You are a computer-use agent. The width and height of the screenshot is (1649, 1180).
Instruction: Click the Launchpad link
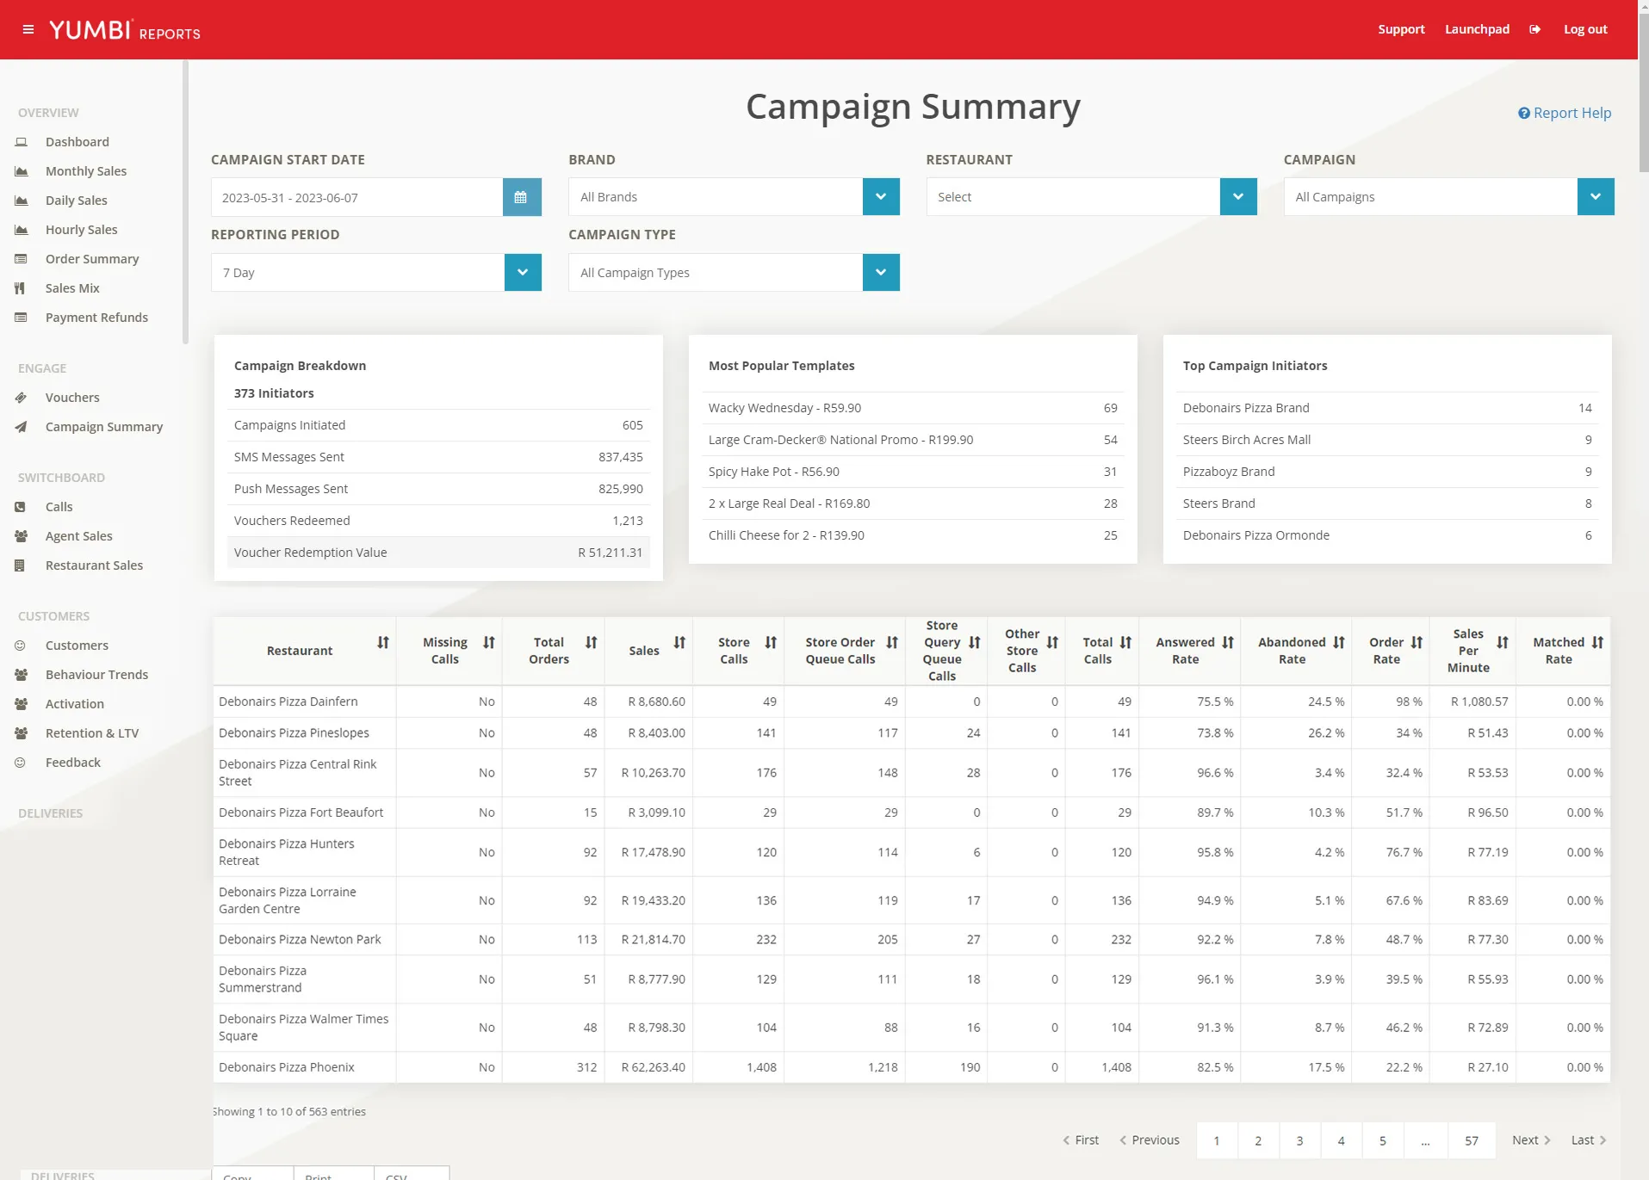coord(1477,29)
